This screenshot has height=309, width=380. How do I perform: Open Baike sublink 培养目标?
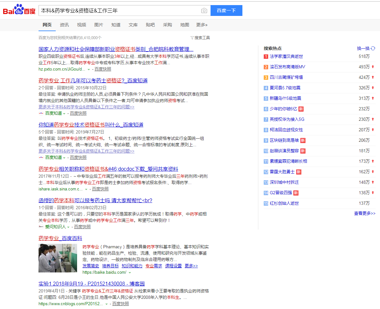tap(110, 266)
